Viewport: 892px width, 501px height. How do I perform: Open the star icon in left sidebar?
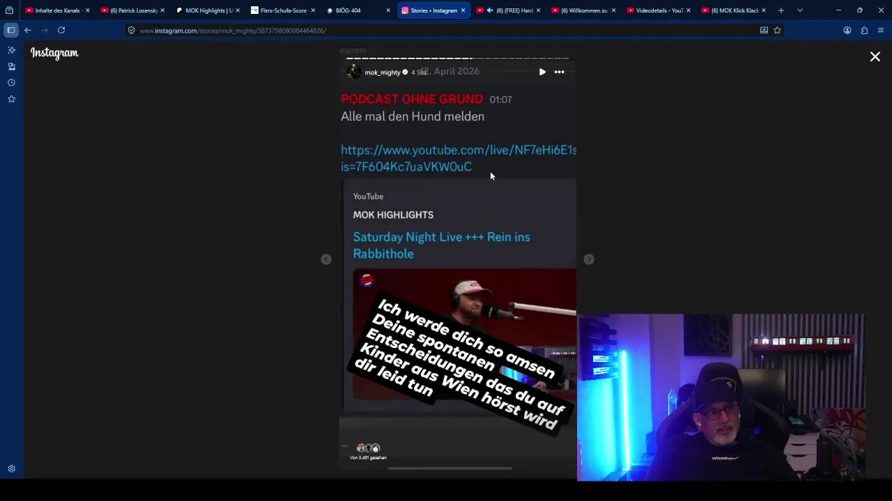[11, 99]
